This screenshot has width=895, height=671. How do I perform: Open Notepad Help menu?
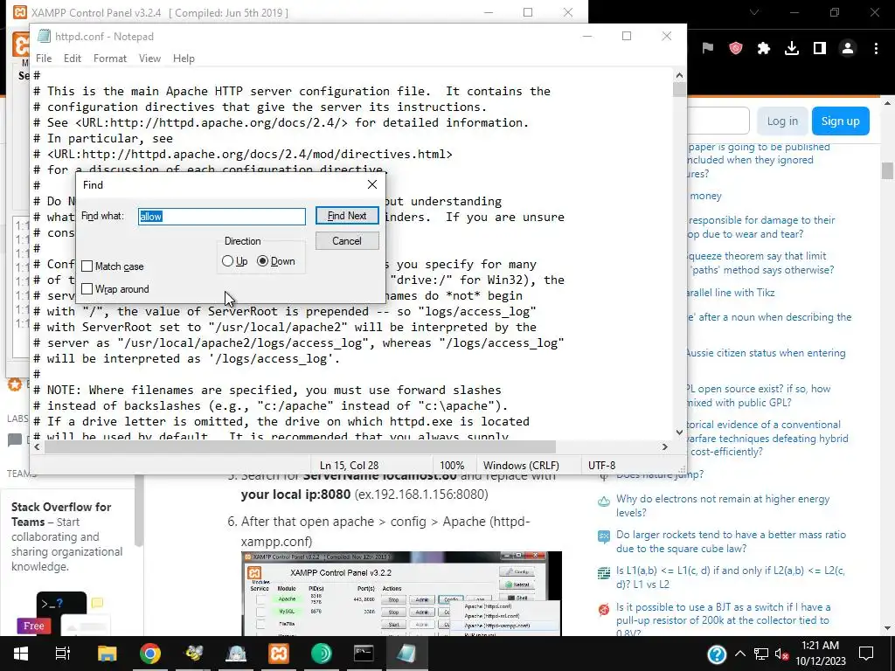click(x=184, y=59)
